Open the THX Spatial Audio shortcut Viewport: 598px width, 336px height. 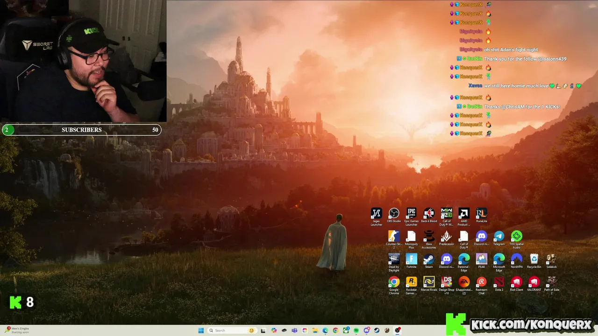tap(516, 240)
